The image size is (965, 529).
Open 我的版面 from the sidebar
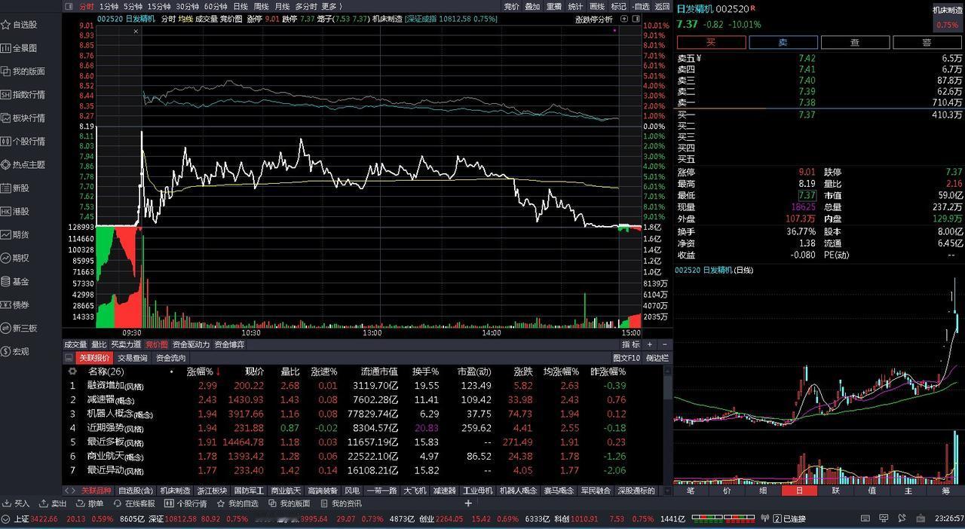pyautogui.click(x=23, y=72)
